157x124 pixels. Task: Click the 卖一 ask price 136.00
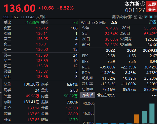(42, 49)
